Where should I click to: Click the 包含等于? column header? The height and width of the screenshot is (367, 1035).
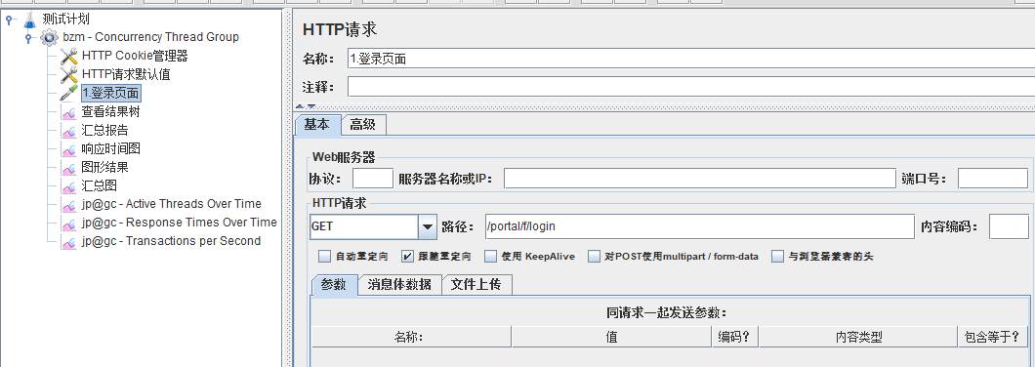pos(993,337)
